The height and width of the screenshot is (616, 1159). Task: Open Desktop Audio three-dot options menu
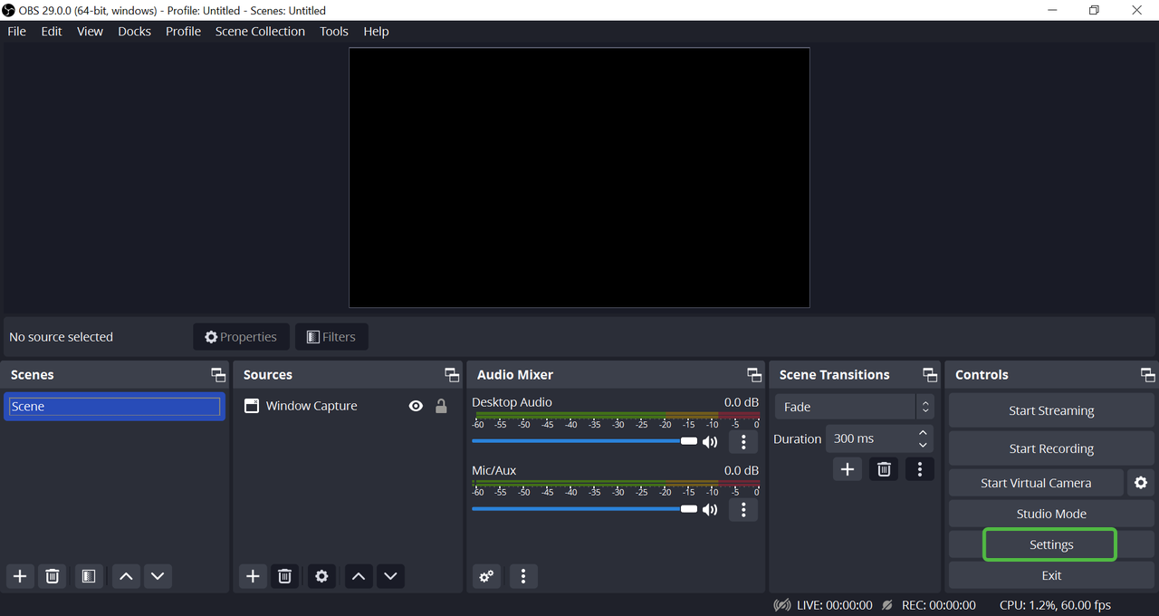(743, 442)
